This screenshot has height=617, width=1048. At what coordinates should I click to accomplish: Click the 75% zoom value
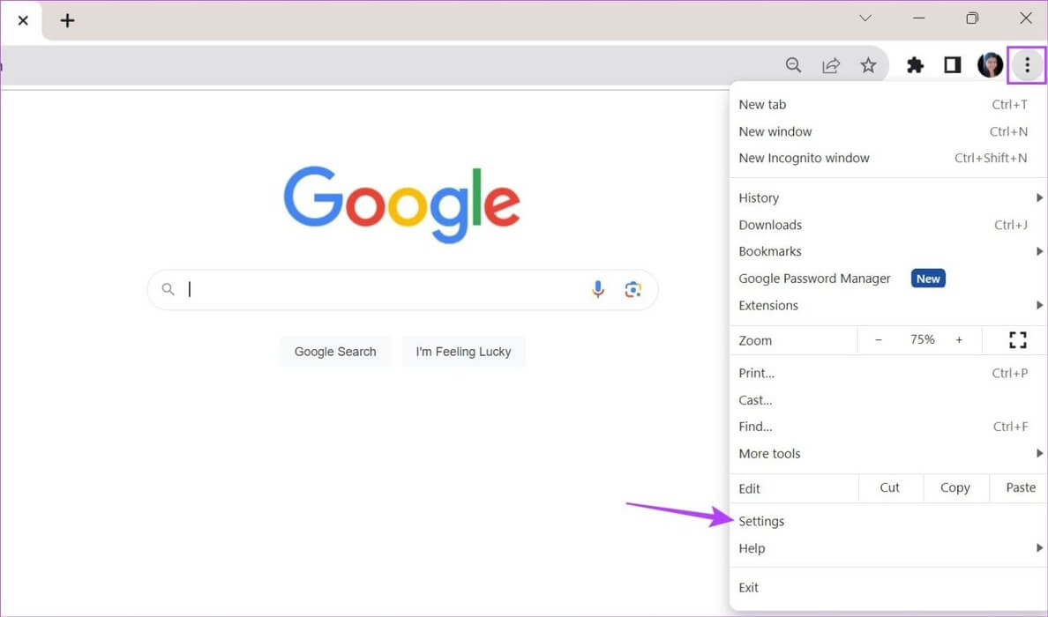click(922, 340)
